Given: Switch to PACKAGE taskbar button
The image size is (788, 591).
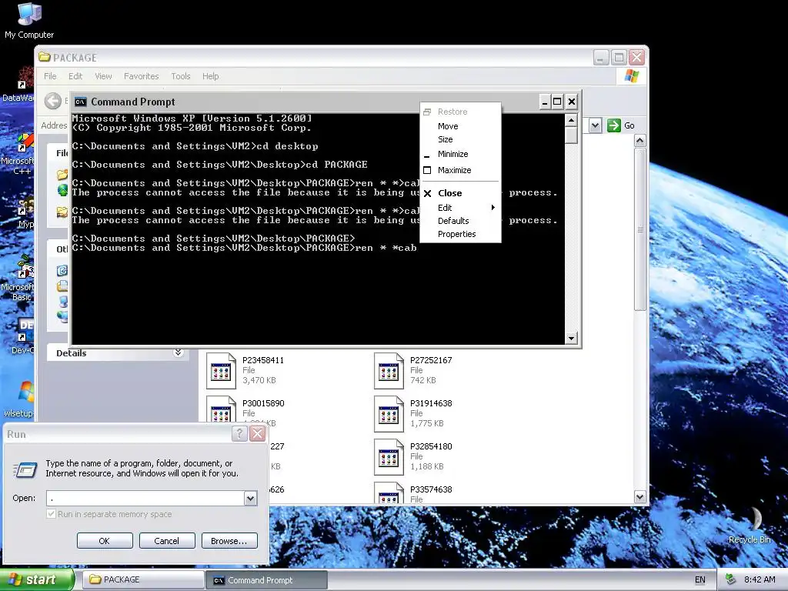Looking at the screenshot, I should tap(142, 579).
